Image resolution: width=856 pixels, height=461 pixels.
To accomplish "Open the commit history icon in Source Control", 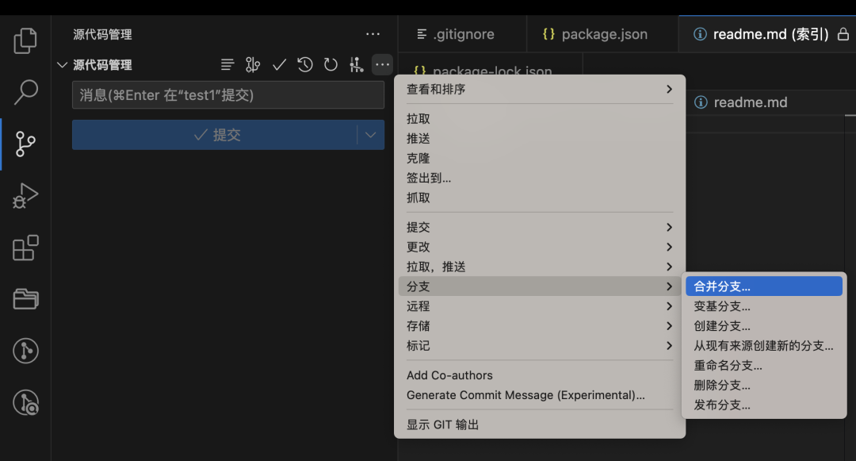I will 305,64.
